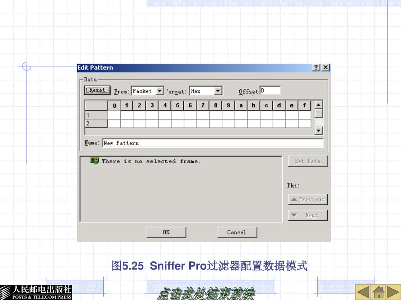Open the From Packet dropdown

tap(160, 91)
